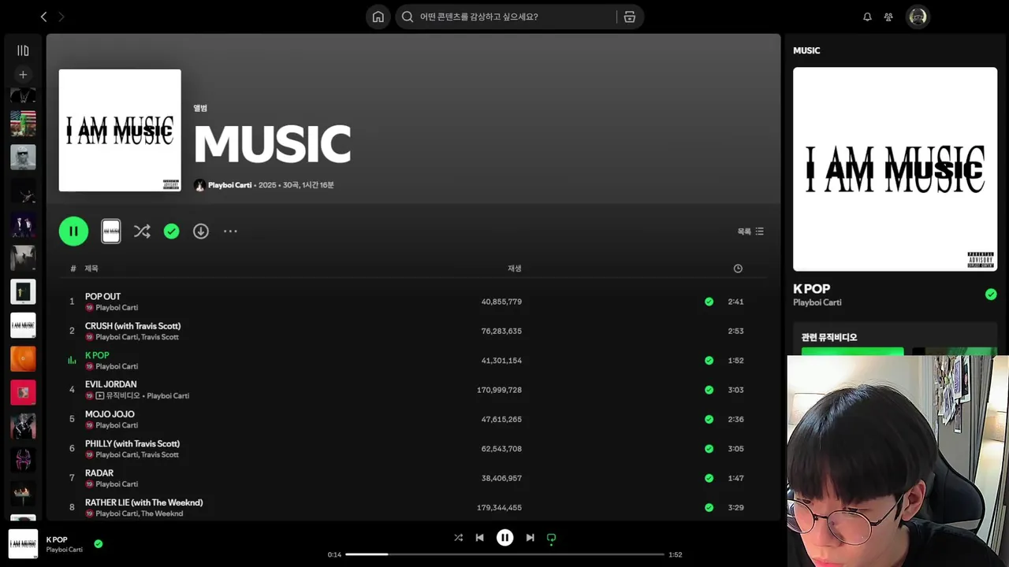Toggle saved checkmark in bottom bar
Viewport: 1009px width, 567px height.
98,543
